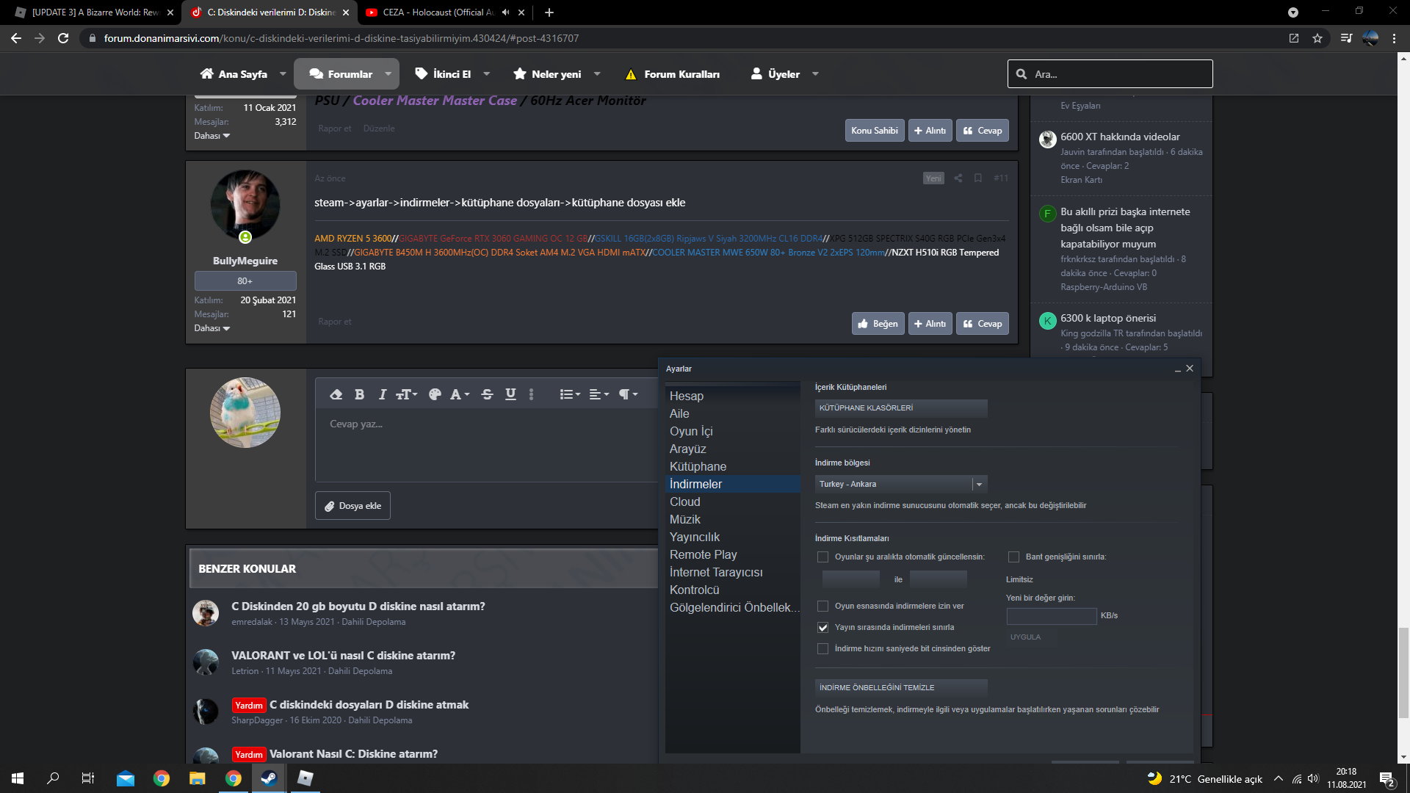Switch to the CEZA - Holocaust browser tab

click(x=441, y=12)
